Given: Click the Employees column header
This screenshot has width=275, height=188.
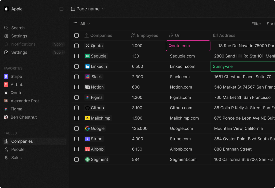Looking at the screenshot, I should (x=147, y=35).
